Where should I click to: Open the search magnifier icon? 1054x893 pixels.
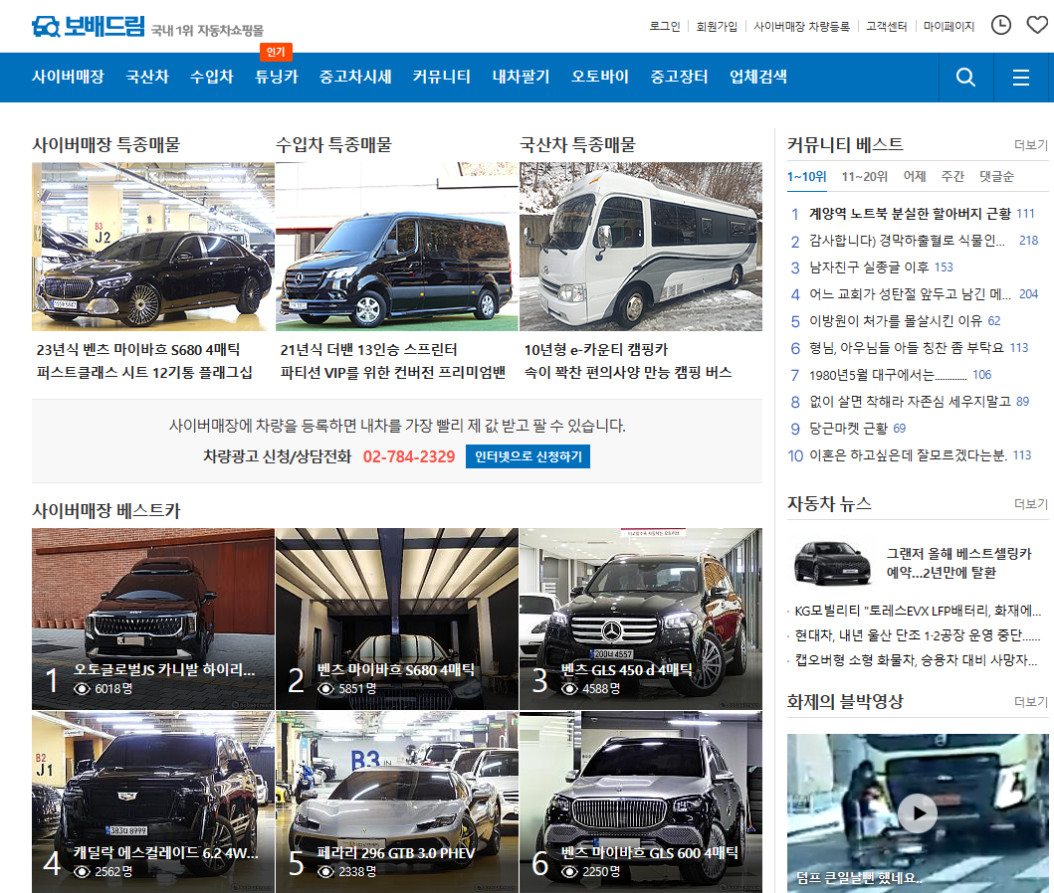click(x=966, y=78)
